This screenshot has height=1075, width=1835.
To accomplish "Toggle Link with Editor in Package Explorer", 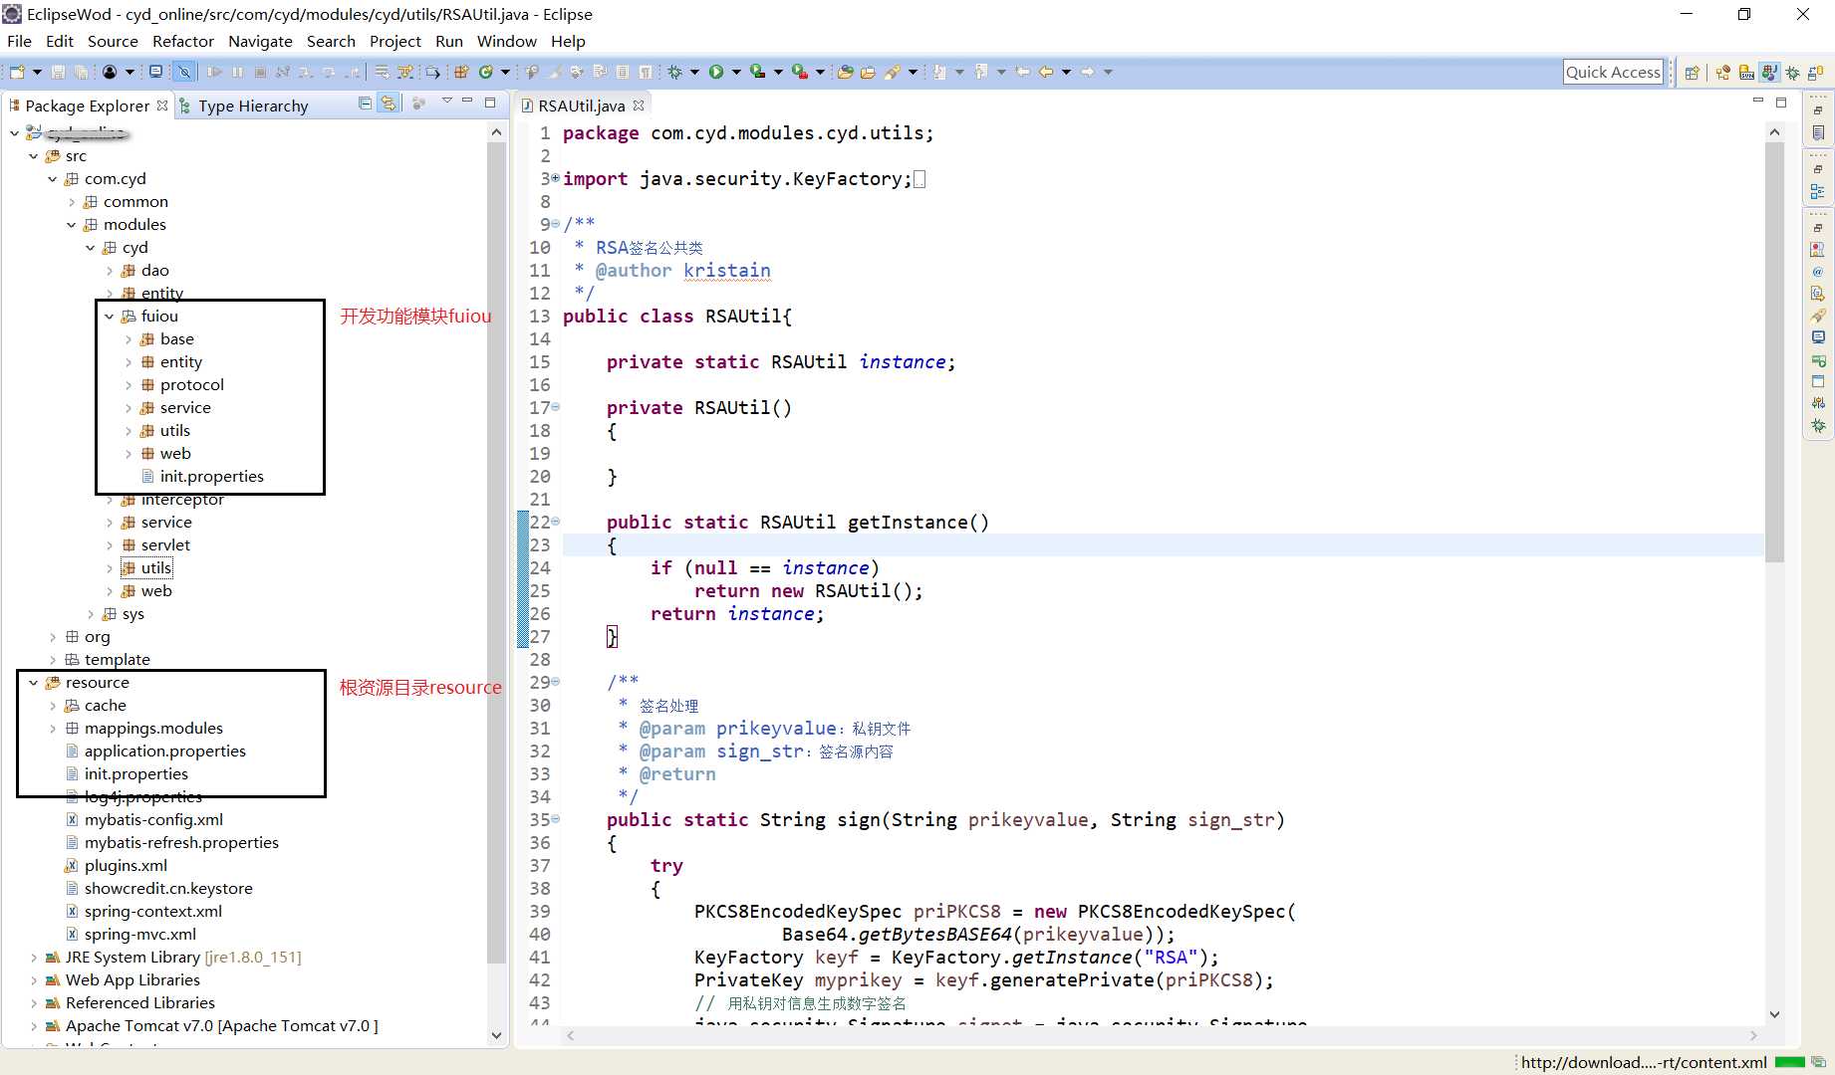I will click(x=389, y=104).
